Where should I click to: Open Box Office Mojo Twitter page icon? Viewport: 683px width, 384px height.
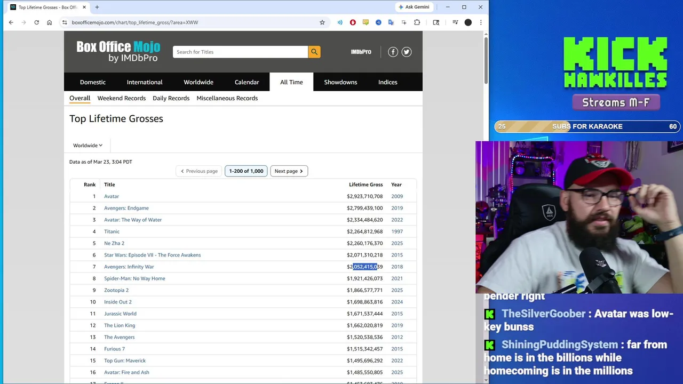point(407,52)
